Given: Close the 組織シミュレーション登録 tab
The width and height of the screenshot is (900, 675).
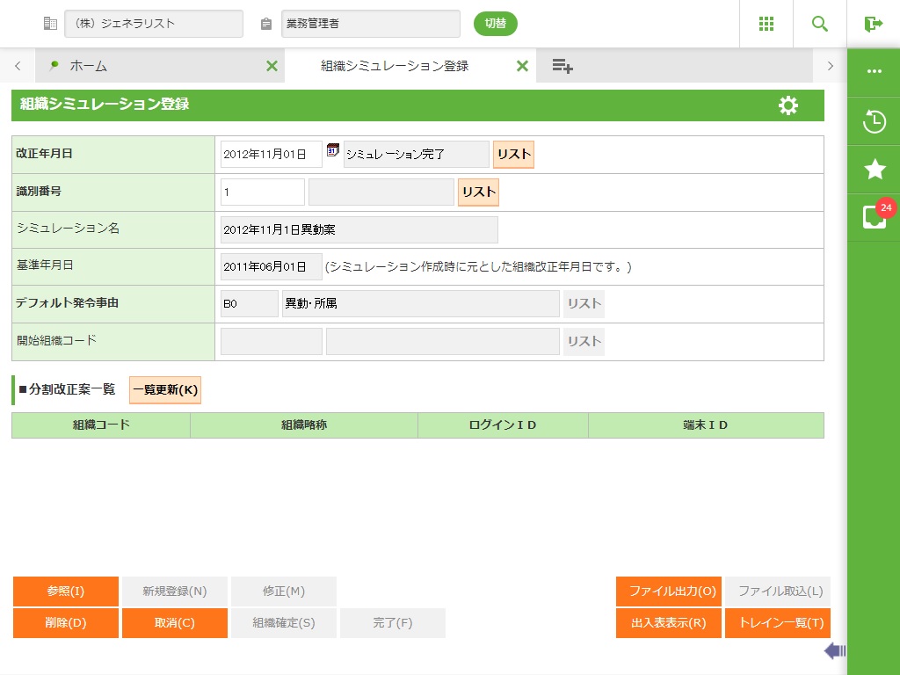Looking at the screenshot, I should [x=522, y=66].
